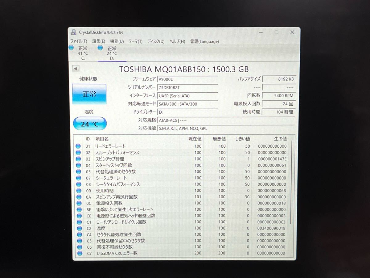Image resolution: width=370 pixels, height=278 pixels.
Task: Select the シークエラーレート attribute name
Action: 111,178
